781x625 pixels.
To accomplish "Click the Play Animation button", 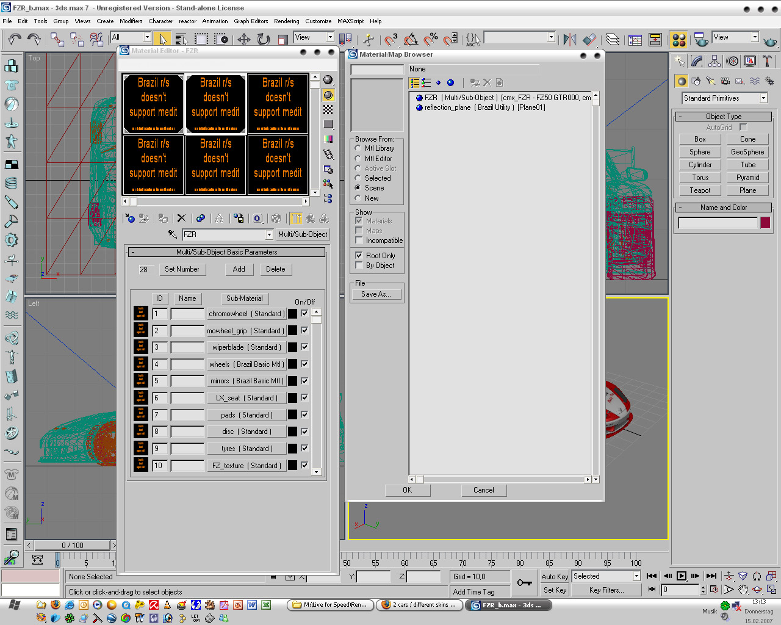I will coord(682,576).
